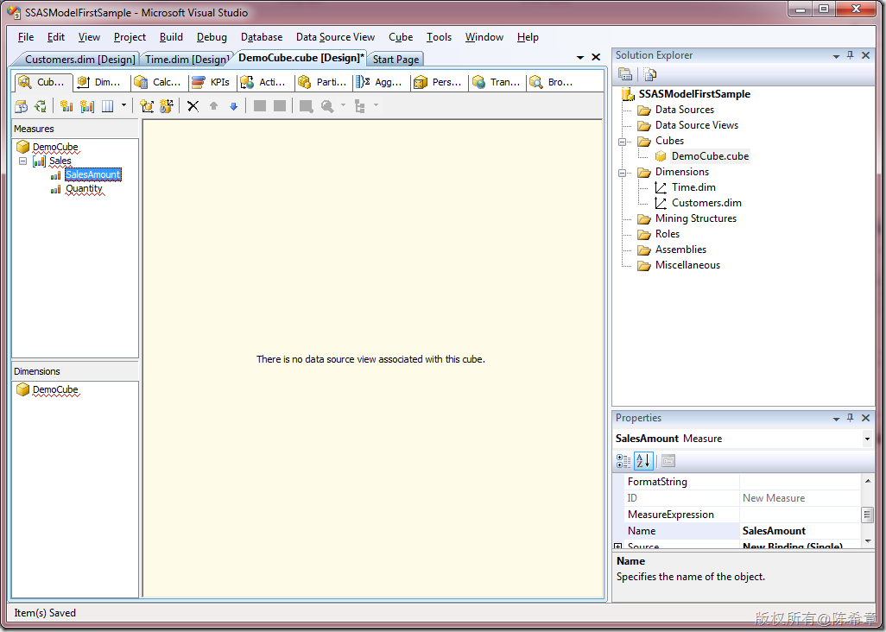Image resolution: width=886 pixels, height=632 pixels.
Task: Click the Reconnect refresh toolbar icon
Action: 41,106
